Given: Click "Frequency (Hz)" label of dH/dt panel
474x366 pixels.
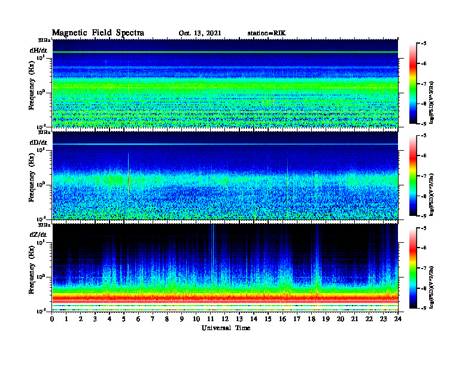Looking at the screenshot, I should click(32, 86).
